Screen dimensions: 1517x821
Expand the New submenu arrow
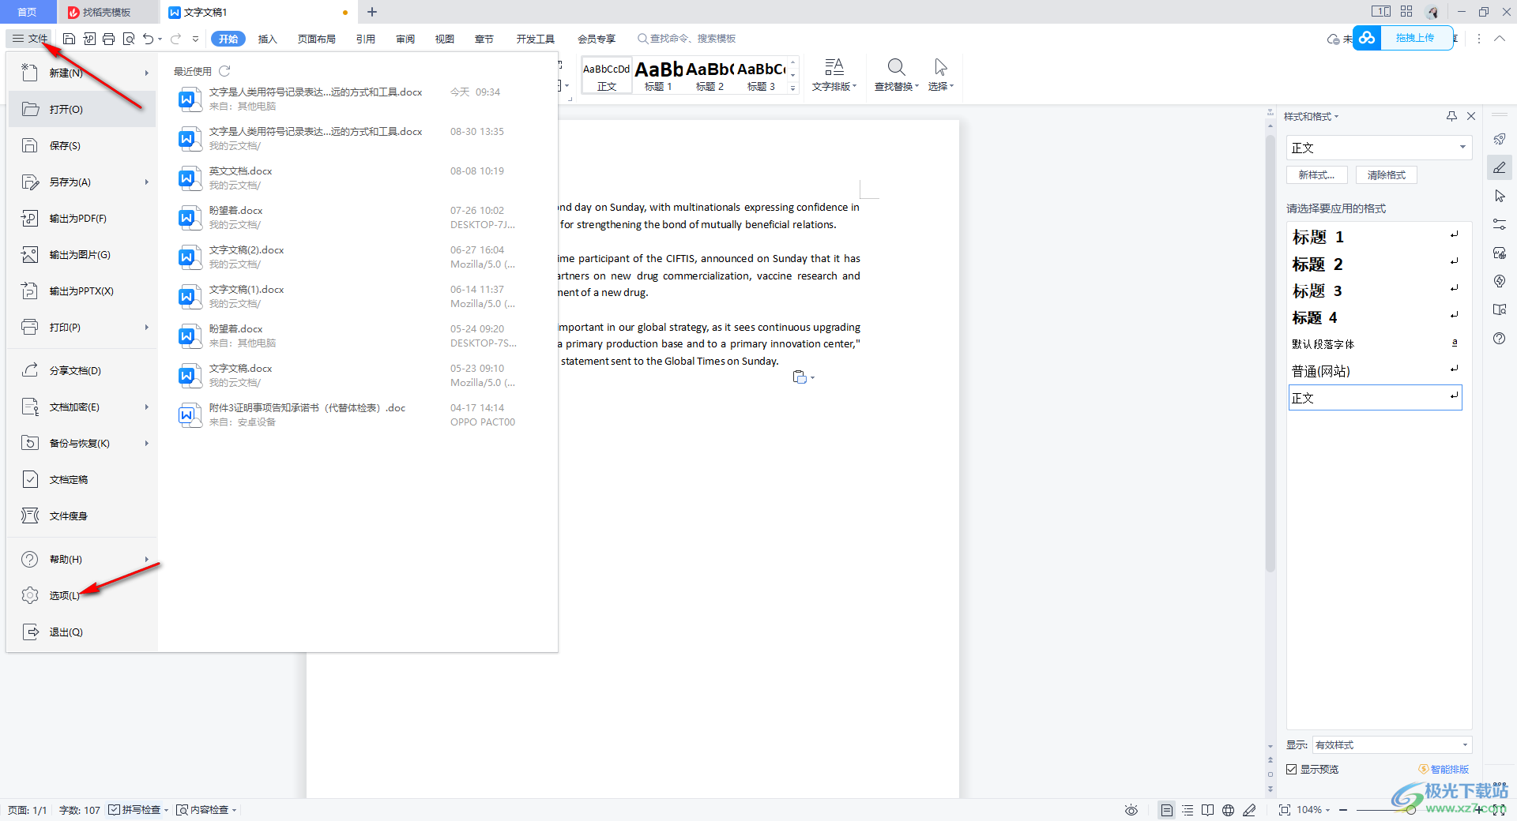(147, 73)
